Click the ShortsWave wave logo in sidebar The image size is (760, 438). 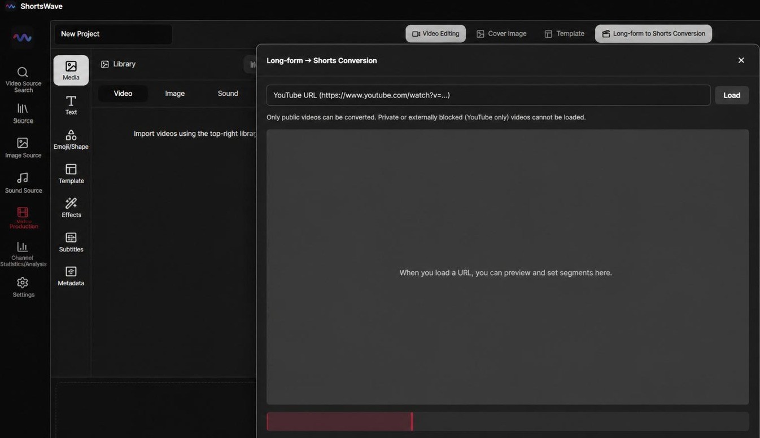[x=22, y=38]
